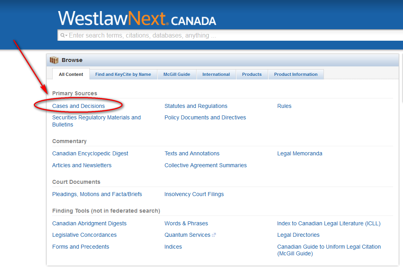Viewport: 403px width, 268px height.
Task: Click the Browse box icon
Action: pos(54,60)
